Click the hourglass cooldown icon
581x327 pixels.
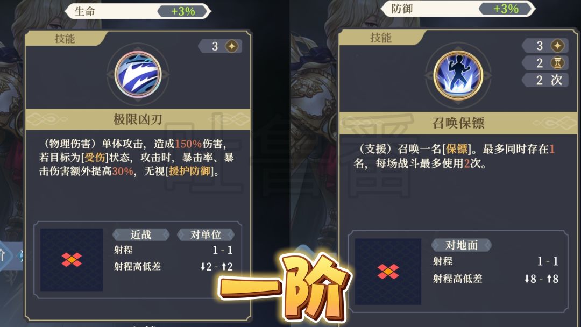click(x=557, y=63)
